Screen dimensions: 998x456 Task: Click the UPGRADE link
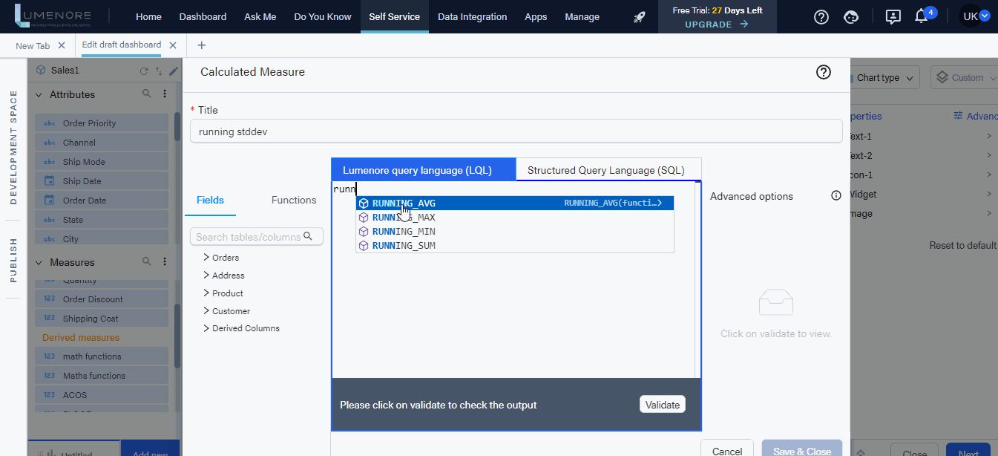coord(709,23)
